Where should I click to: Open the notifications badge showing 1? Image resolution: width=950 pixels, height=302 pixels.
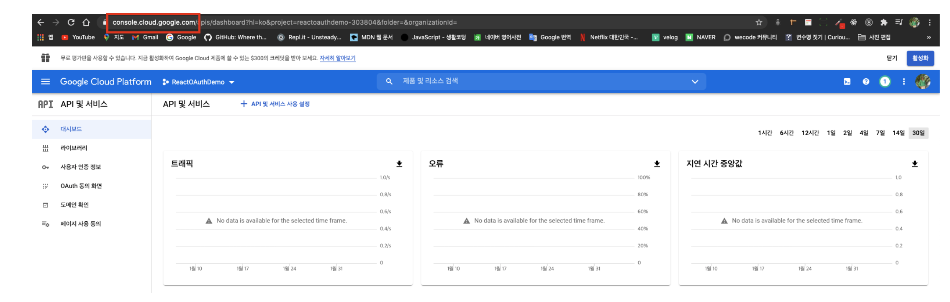[885, 82]
